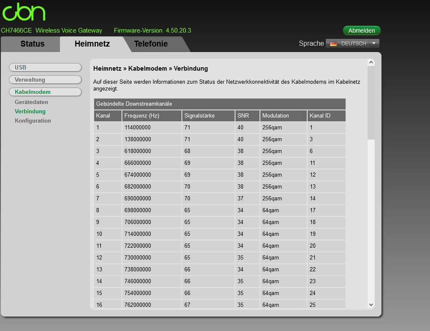This screenshot has width=430, height=331.
Task: Click 64qam in the 698000000 row
Action: click(x=271, y=210)
